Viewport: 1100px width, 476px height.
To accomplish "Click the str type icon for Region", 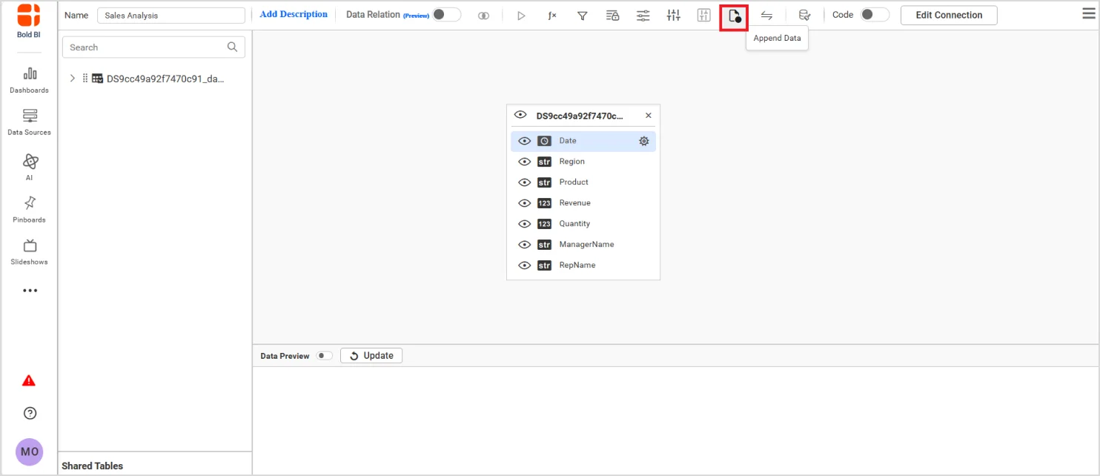I will 545,162.
